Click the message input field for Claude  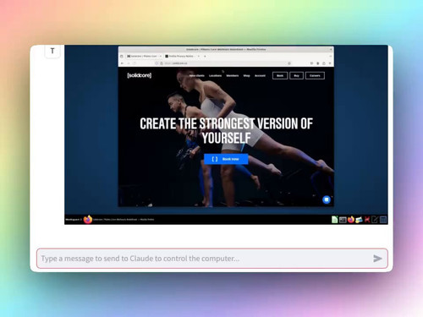[x=212, y=259]
